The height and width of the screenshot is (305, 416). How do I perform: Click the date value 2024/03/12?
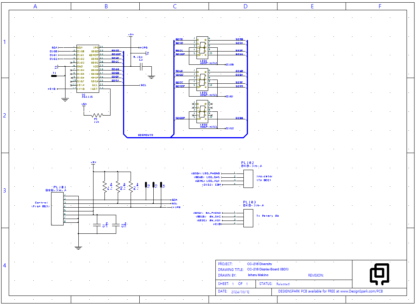tap(240, 292)
